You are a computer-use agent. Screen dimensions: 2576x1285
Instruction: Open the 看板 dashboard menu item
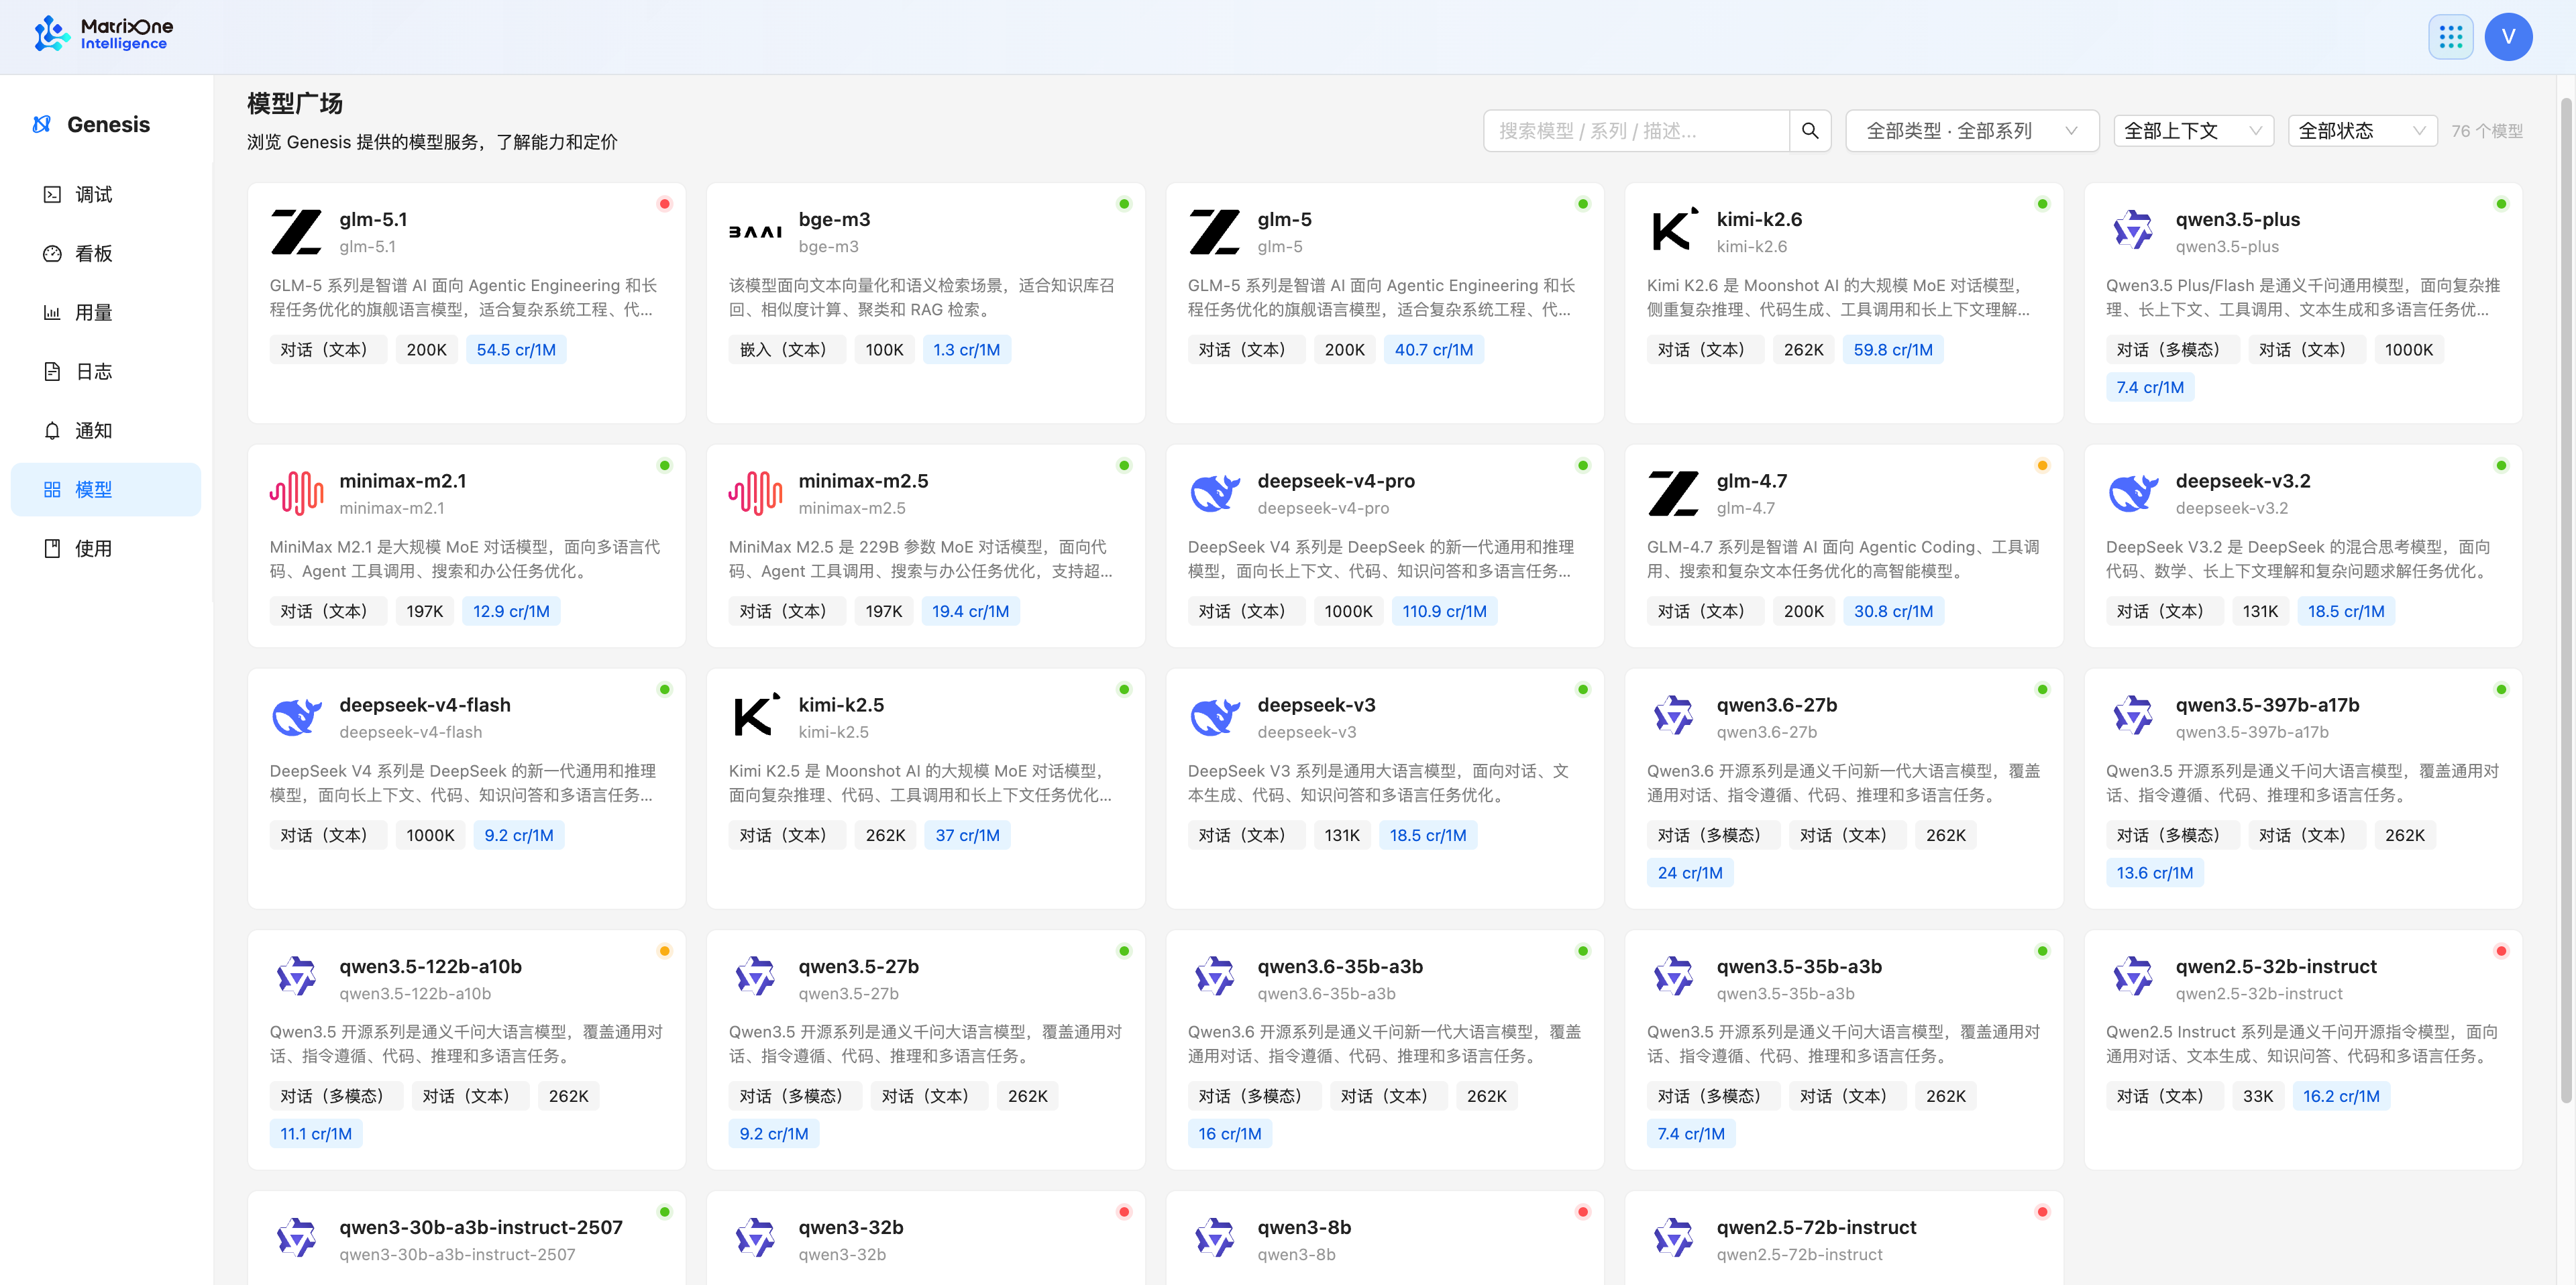(106, 254)
